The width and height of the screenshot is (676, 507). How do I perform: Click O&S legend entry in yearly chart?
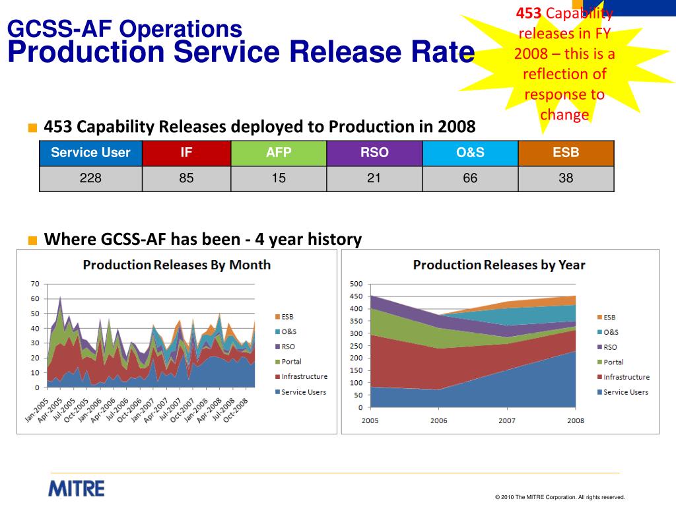click(x=608, y=332)
